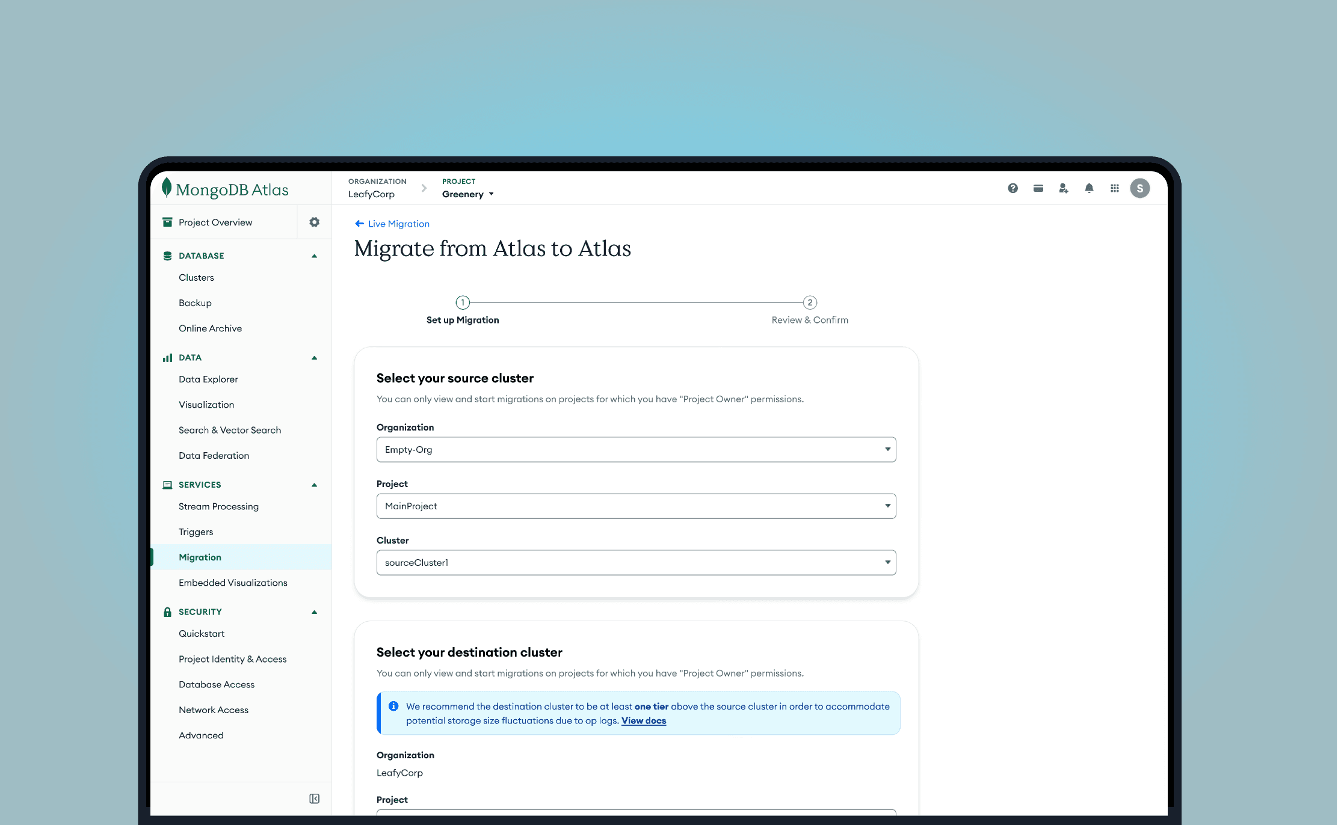
Task: Open Network Access page
Action: 214,710
